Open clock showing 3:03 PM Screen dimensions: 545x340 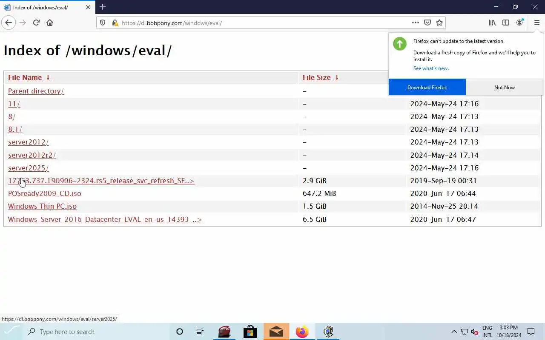(x=509, y=331)
